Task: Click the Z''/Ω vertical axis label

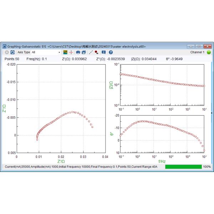Action: tap(4, 108)
